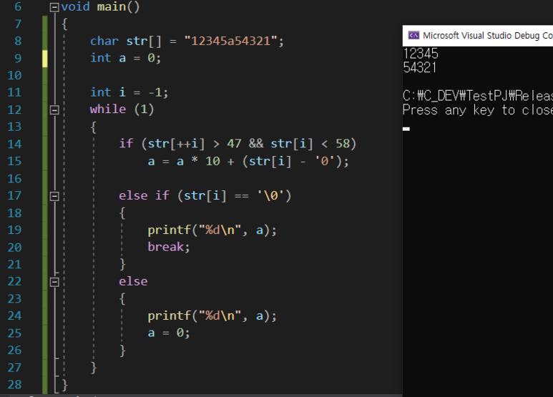Screen dimensions: 553x397
Task: Click the console output line '54321'
Action: click(x=420, y=68)
